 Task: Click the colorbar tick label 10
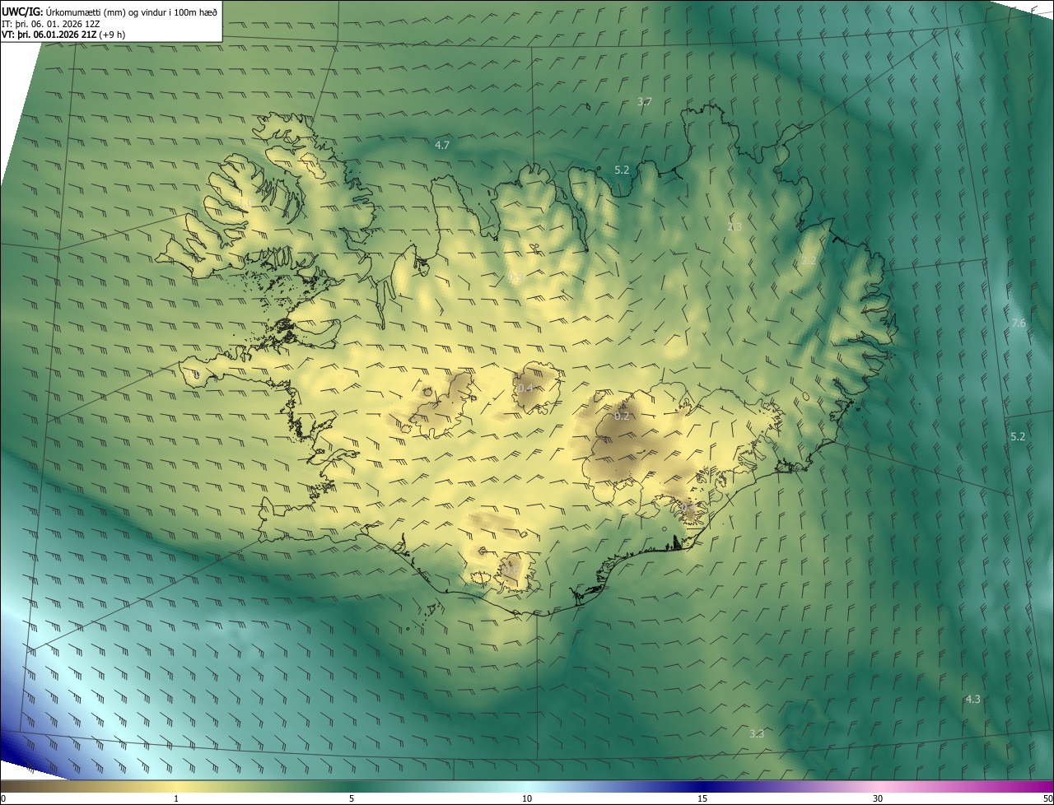tap(527, 799)
